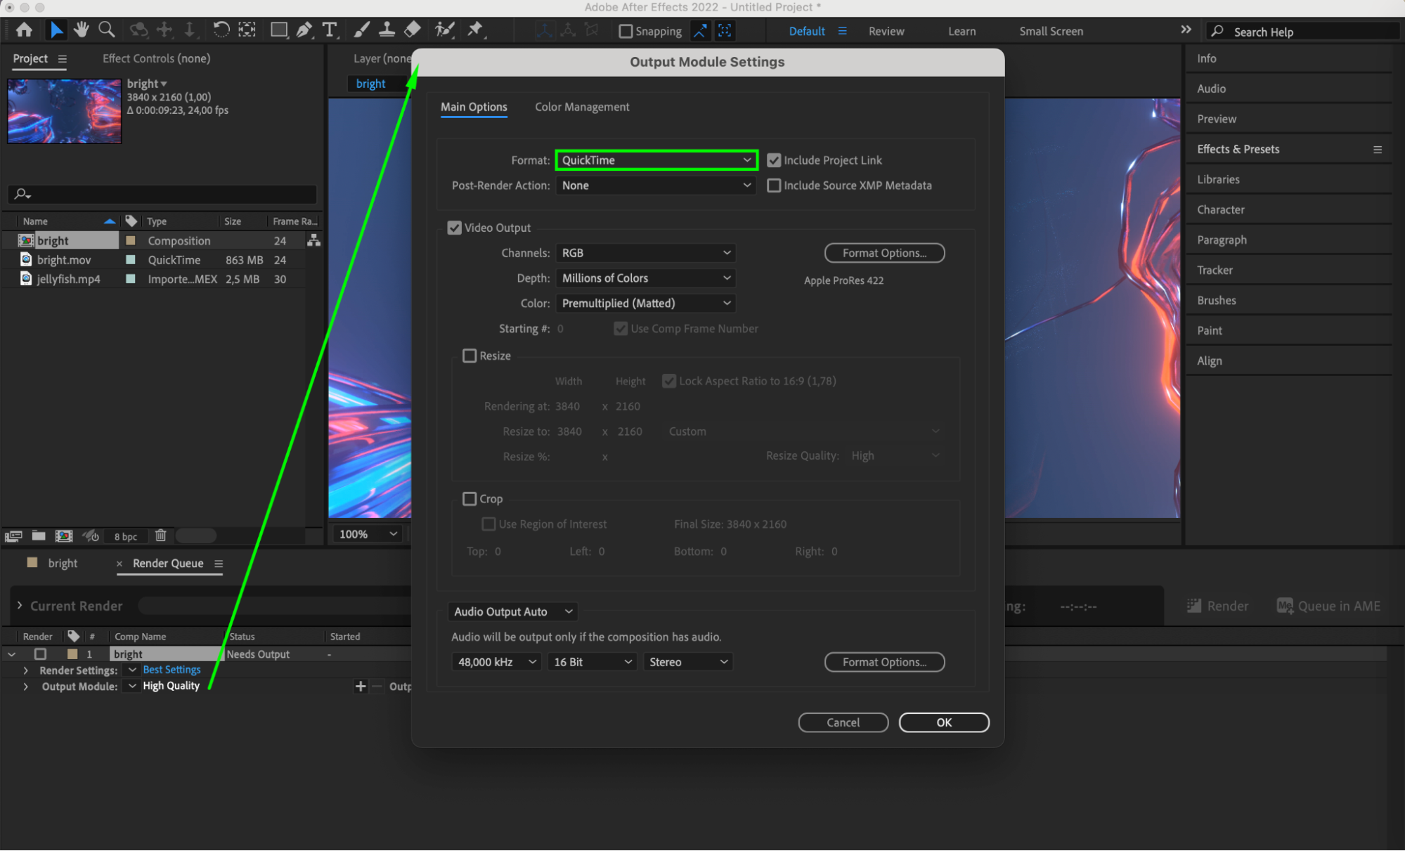Image resolution: width=1405 pixels, height=851 pixels.
Task: Select the Rotation tool
Action: pyautogui.click(x=221, y=30)
